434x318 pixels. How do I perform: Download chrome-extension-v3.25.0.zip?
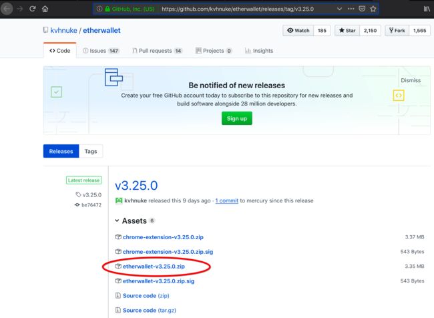pos(163,237)
